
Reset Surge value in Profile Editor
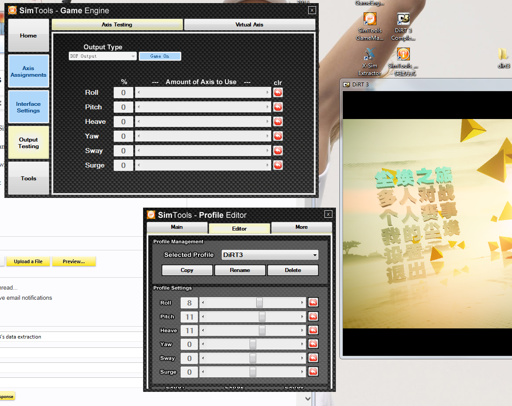click(x=313, y=372)
